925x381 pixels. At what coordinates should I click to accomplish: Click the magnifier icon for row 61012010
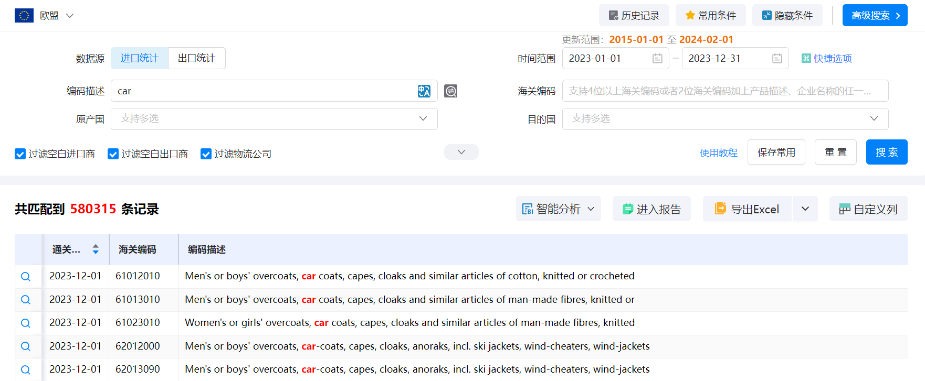click(26, 277)
